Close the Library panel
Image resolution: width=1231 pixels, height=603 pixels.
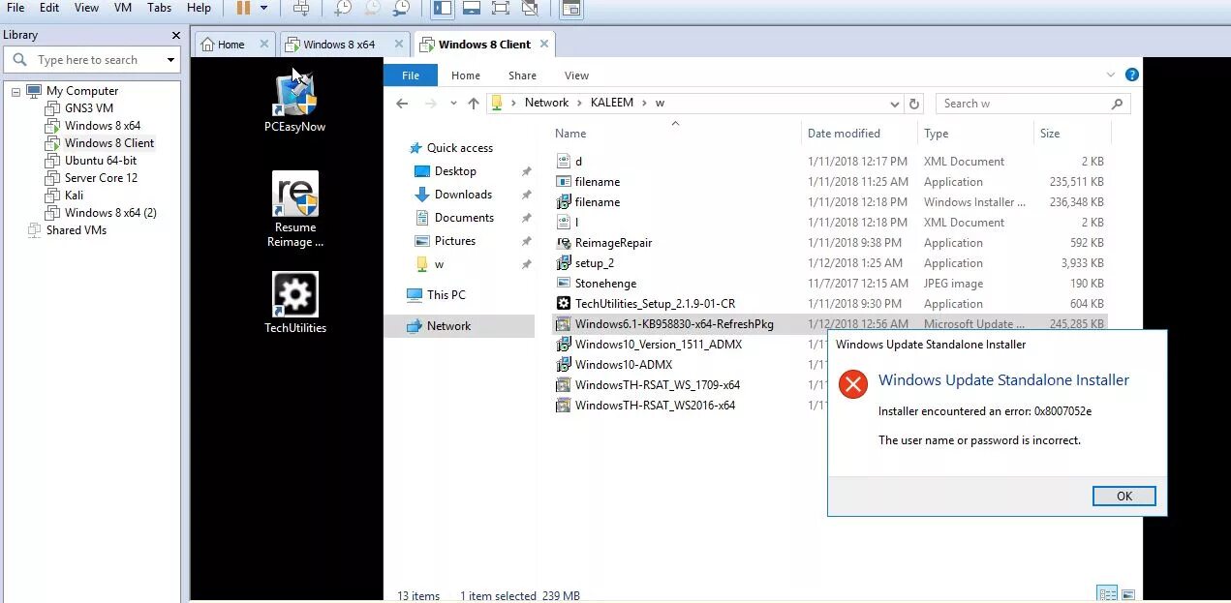175,35
